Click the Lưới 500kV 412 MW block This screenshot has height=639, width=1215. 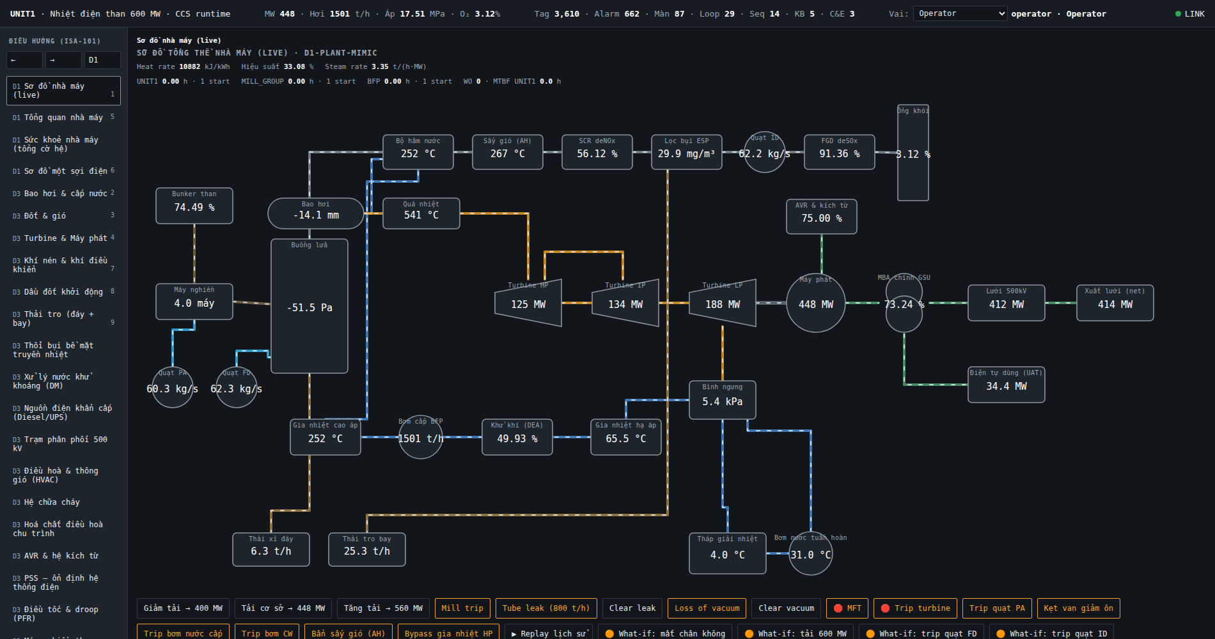pyautogui.click(x=1007, y=303)
